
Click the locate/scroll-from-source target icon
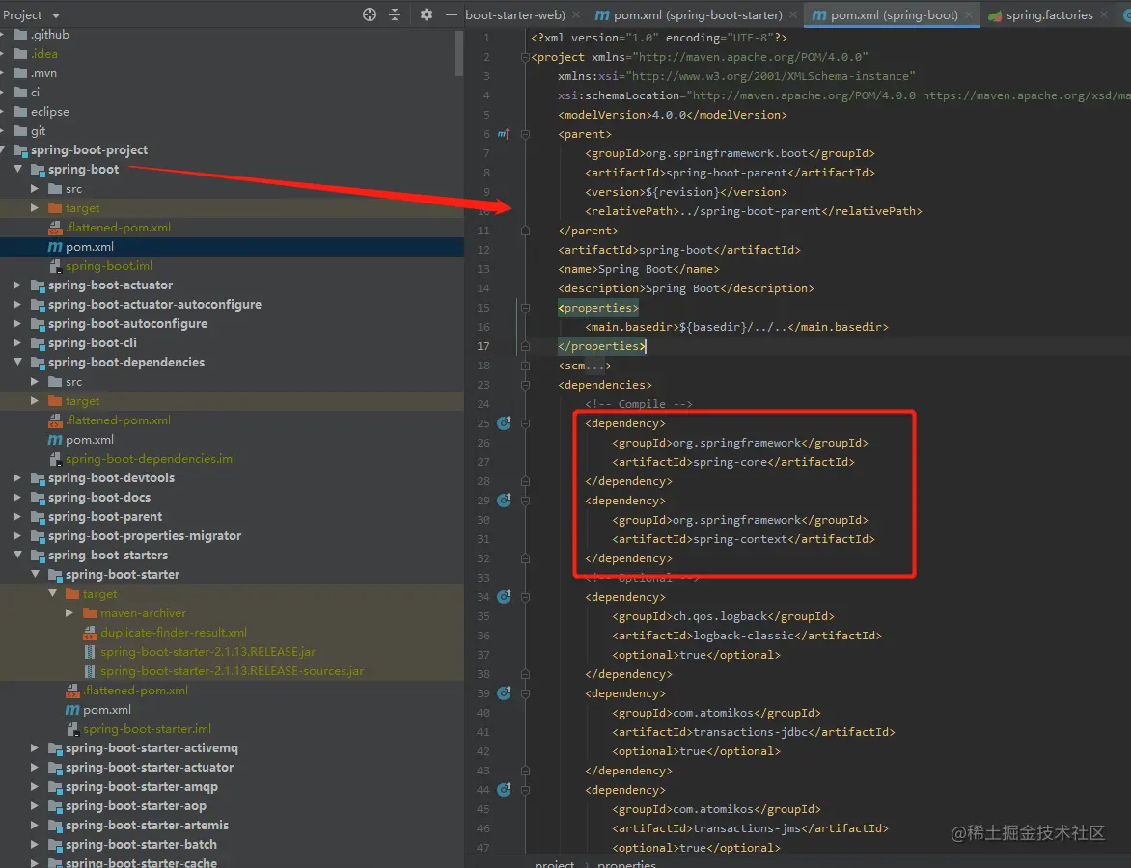370,14
